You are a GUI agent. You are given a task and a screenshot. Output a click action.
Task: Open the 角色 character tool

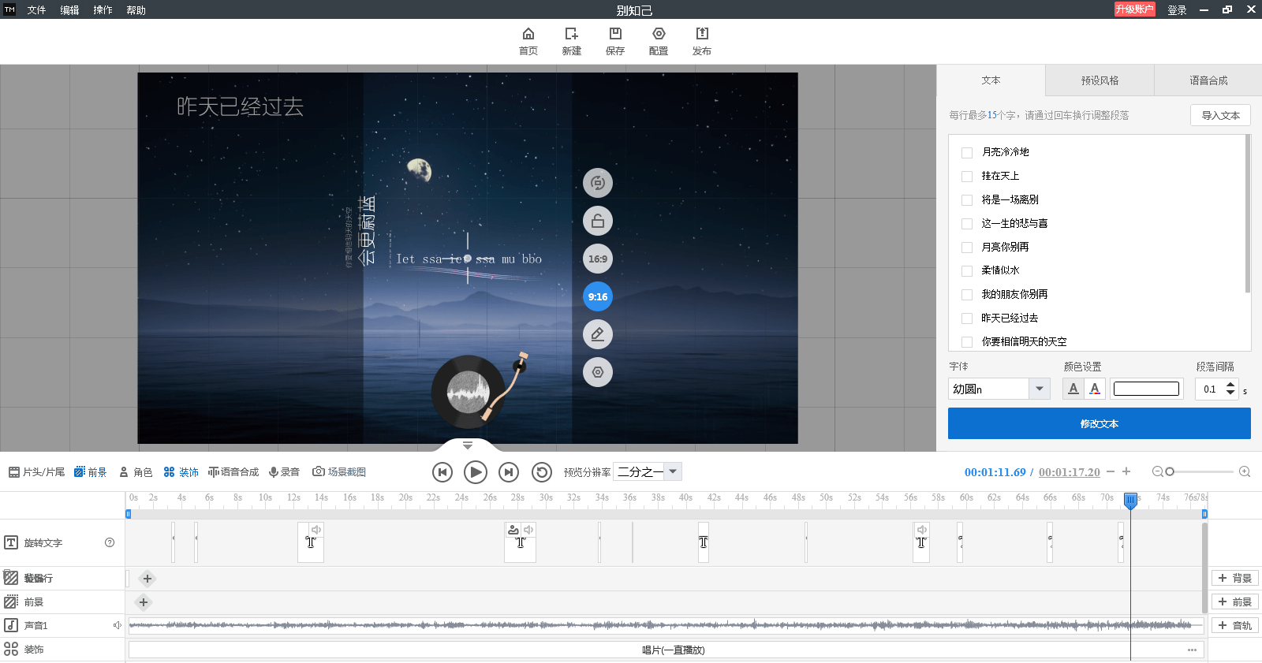136,471
